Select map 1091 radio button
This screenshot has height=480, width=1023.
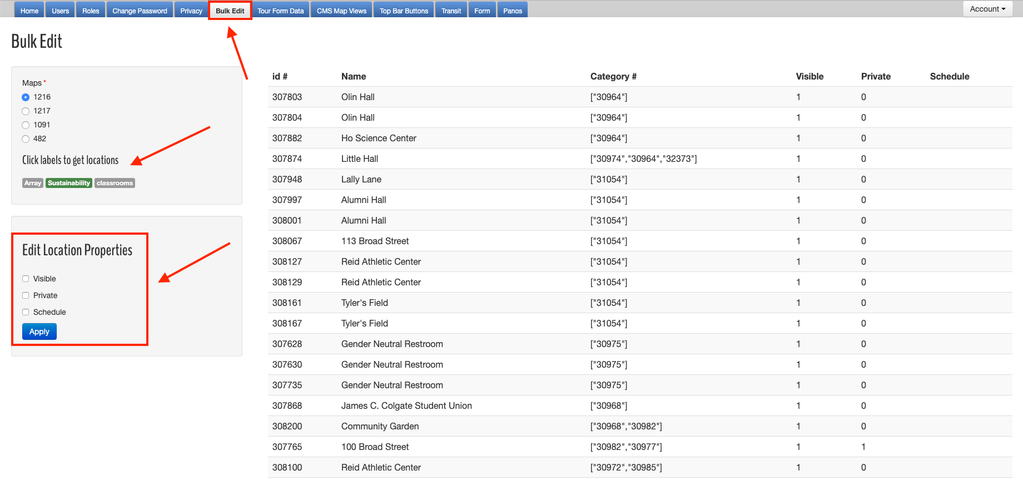26,125
